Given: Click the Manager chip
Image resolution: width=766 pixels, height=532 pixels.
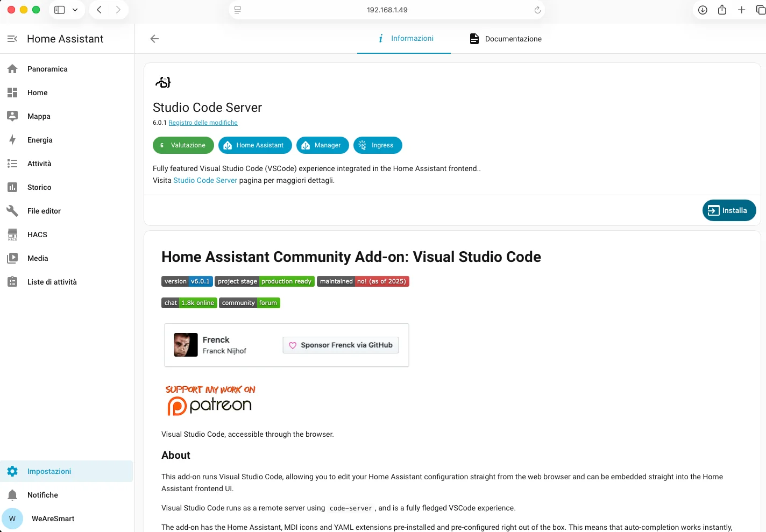Looking at the screenshot, I should [322, 145].
